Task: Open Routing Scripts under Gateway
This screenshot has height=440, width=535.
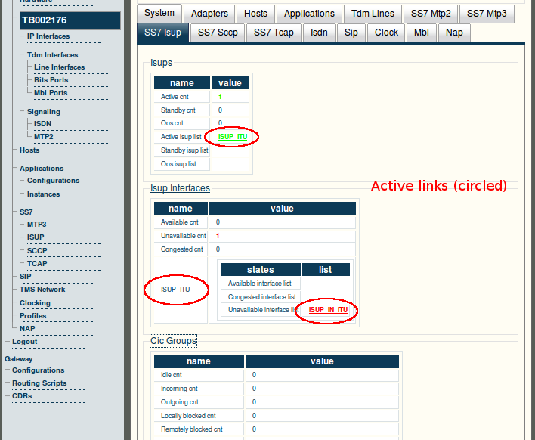Action: click(39, 383)
